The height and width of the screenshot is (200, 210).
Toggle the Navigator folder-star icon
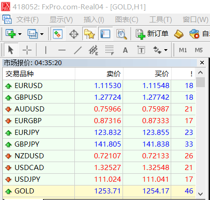tap(89, 34)
